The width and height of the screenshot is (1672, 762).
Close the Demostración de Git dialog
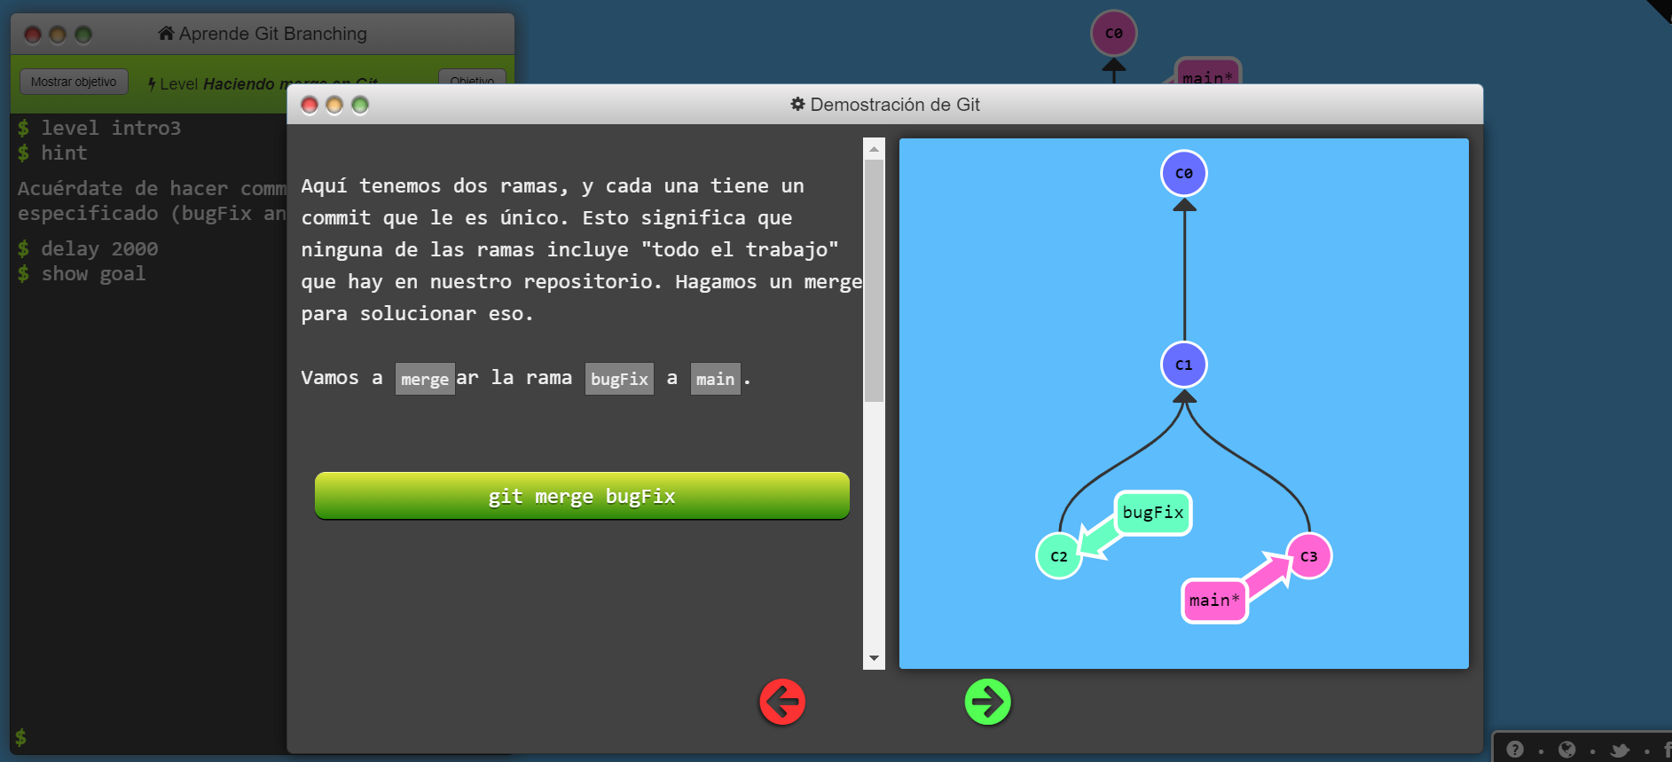point(310,106)
